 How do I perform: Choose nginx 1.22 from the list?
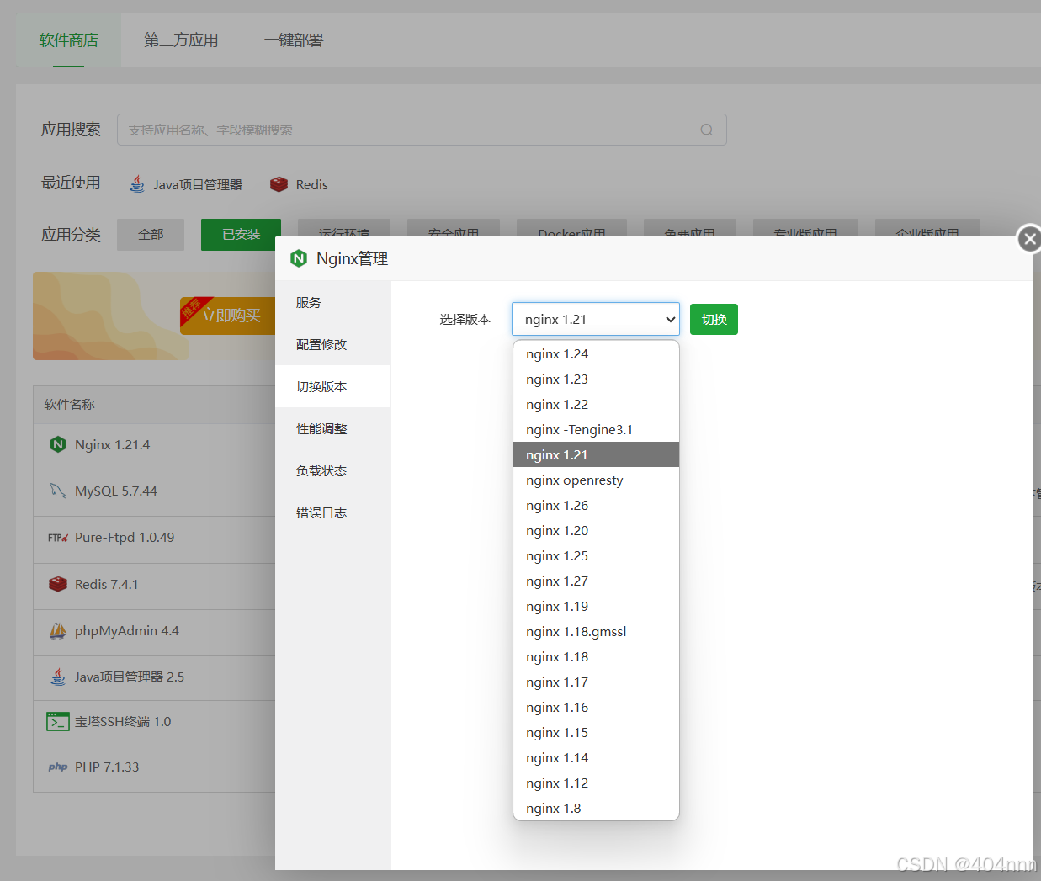click(596, 404)
